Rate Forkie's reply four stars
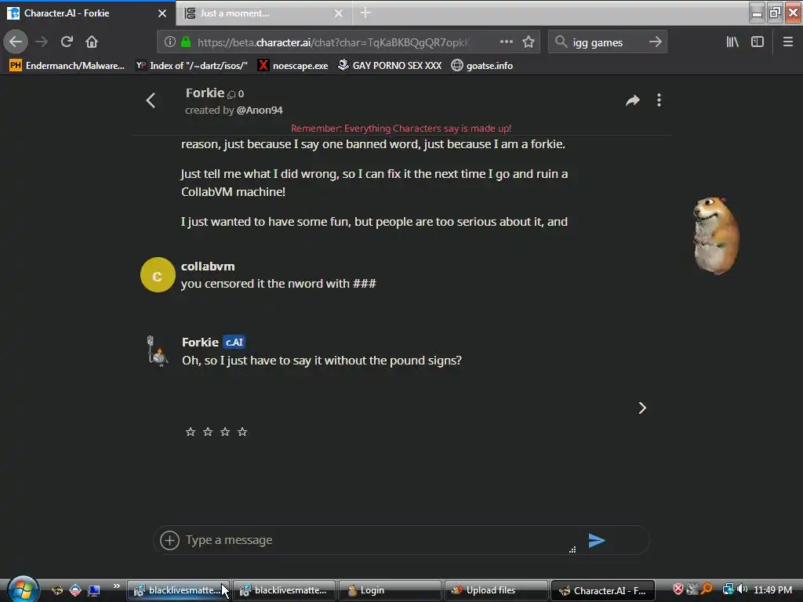 242,432
